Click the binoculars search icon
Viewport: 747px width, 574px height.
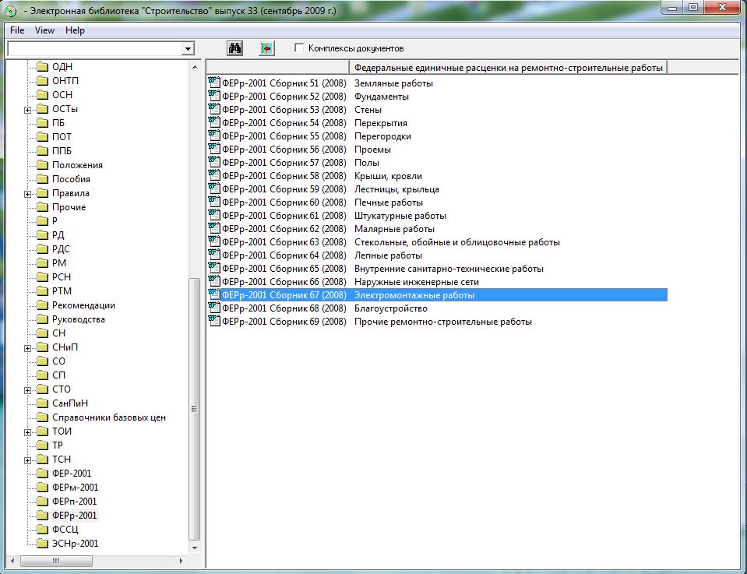click(234, 48)
